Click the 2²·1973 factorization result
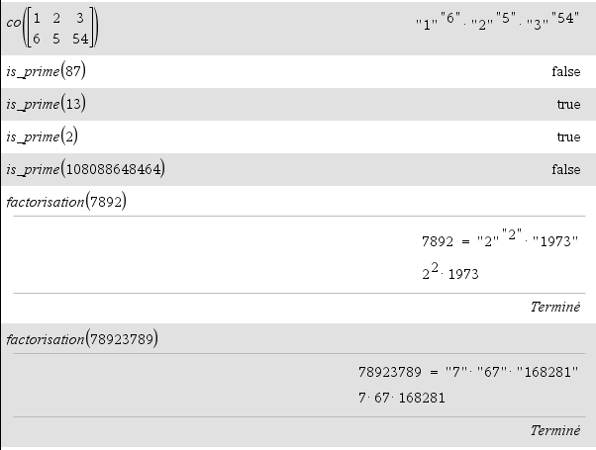This screenshot has width=596, height=450. click(450, 272)
